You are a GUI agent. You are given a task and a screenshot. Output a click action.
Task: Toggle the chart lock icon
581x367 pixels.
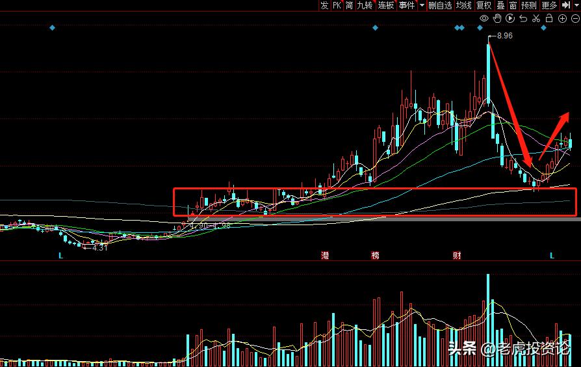(549, 18)
